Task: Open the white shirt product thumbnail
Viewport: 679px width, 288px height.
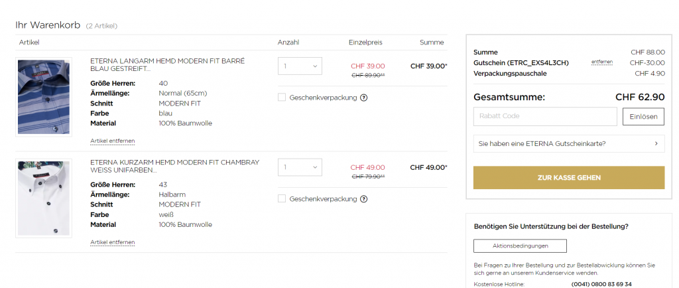Action: click(x=44, y=198)
